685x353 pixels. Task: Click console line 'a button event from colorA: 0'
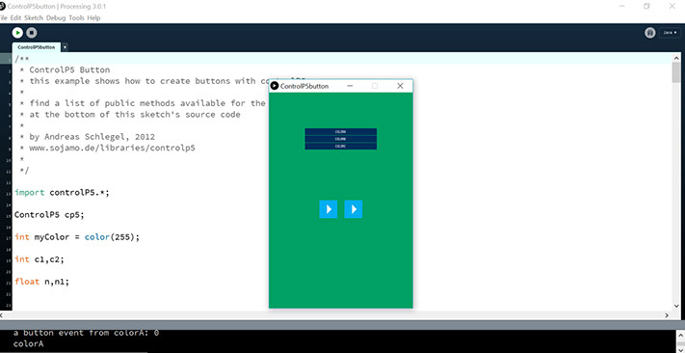86,333
